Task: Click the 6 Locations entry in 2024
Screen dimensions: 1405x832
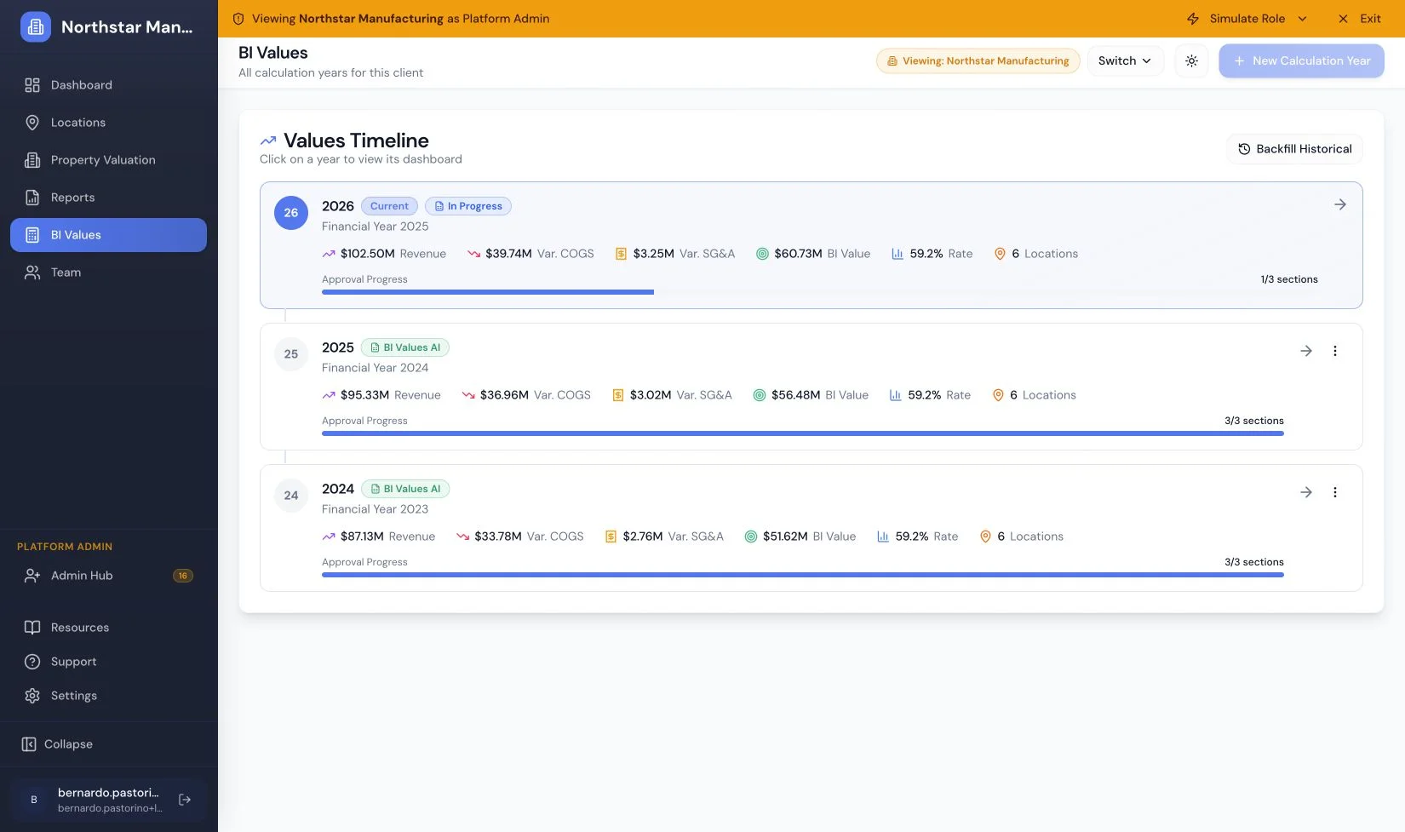Action: pos(1021,536)
